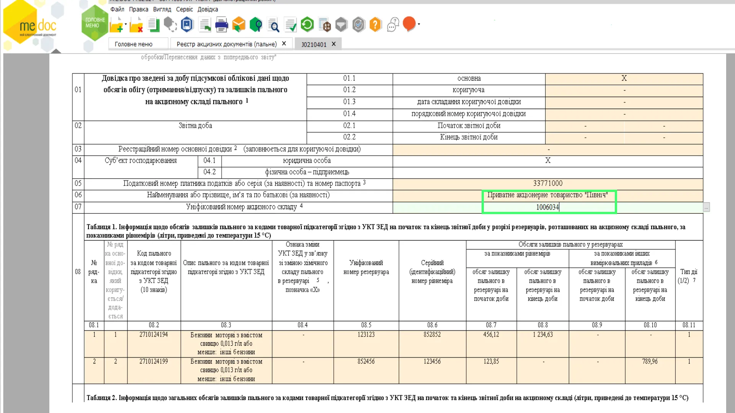Click end-of-day volume cell 1 234,63
The image size is (735, 413).
(543, 344)
